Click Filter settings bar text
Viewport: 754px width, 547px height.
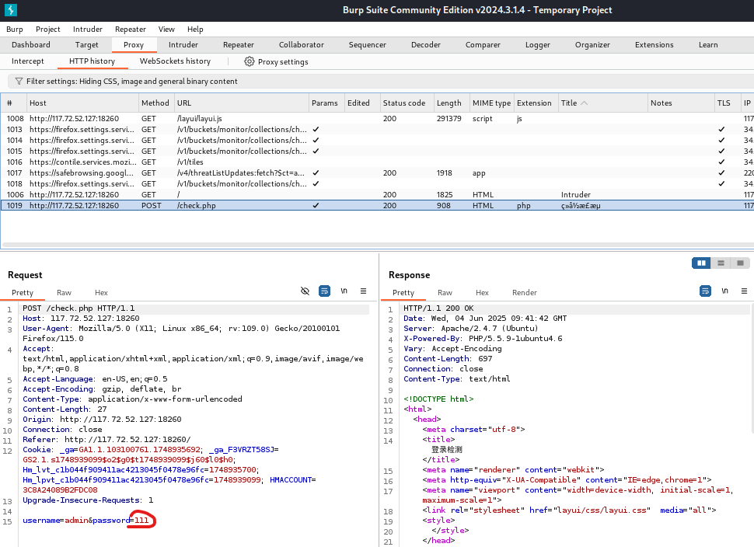coord(132,82)
